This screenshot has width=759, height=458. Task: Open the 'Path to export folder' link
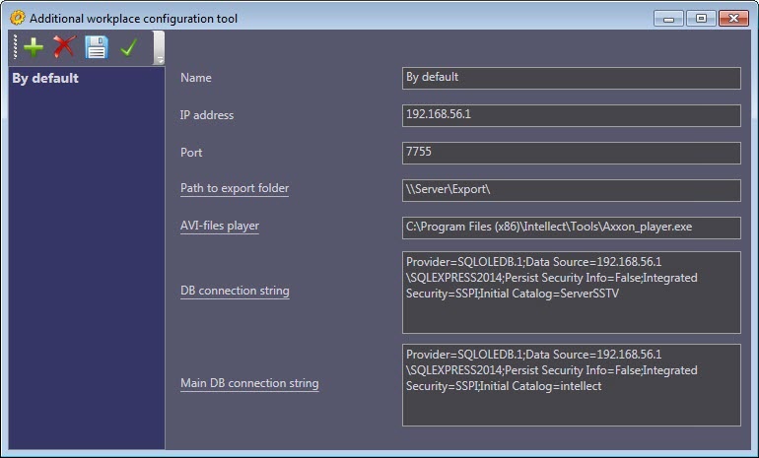click(x=235, y=188)
